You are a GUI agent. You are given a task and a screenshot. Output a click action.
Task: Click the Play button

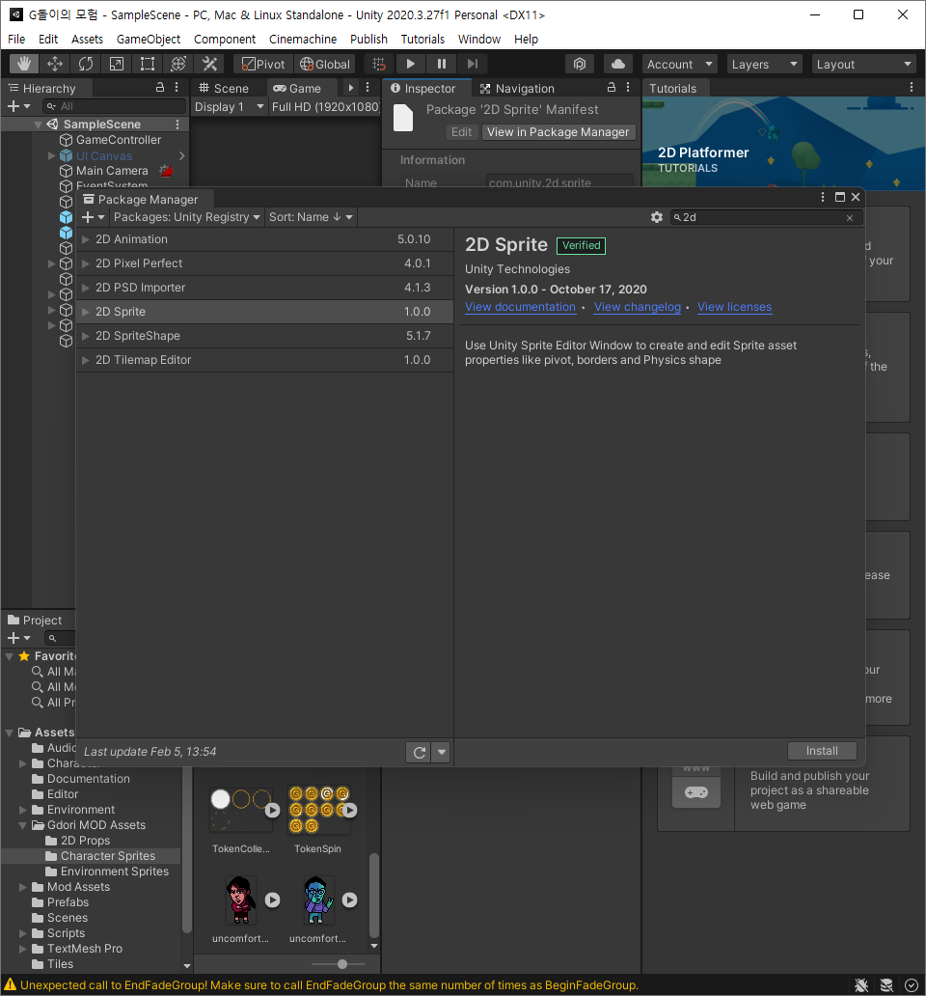click(411, 64)
